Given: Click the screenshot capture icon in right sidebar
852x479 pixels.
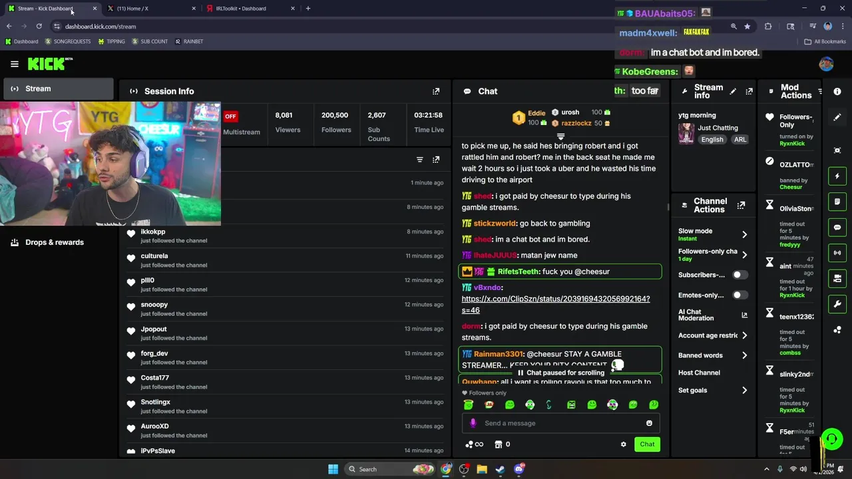Looking at the screenshot, I should [837, 150].
